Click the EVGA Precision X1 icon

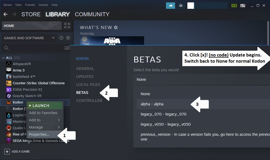pyautogui.click(x=9, y=90)
